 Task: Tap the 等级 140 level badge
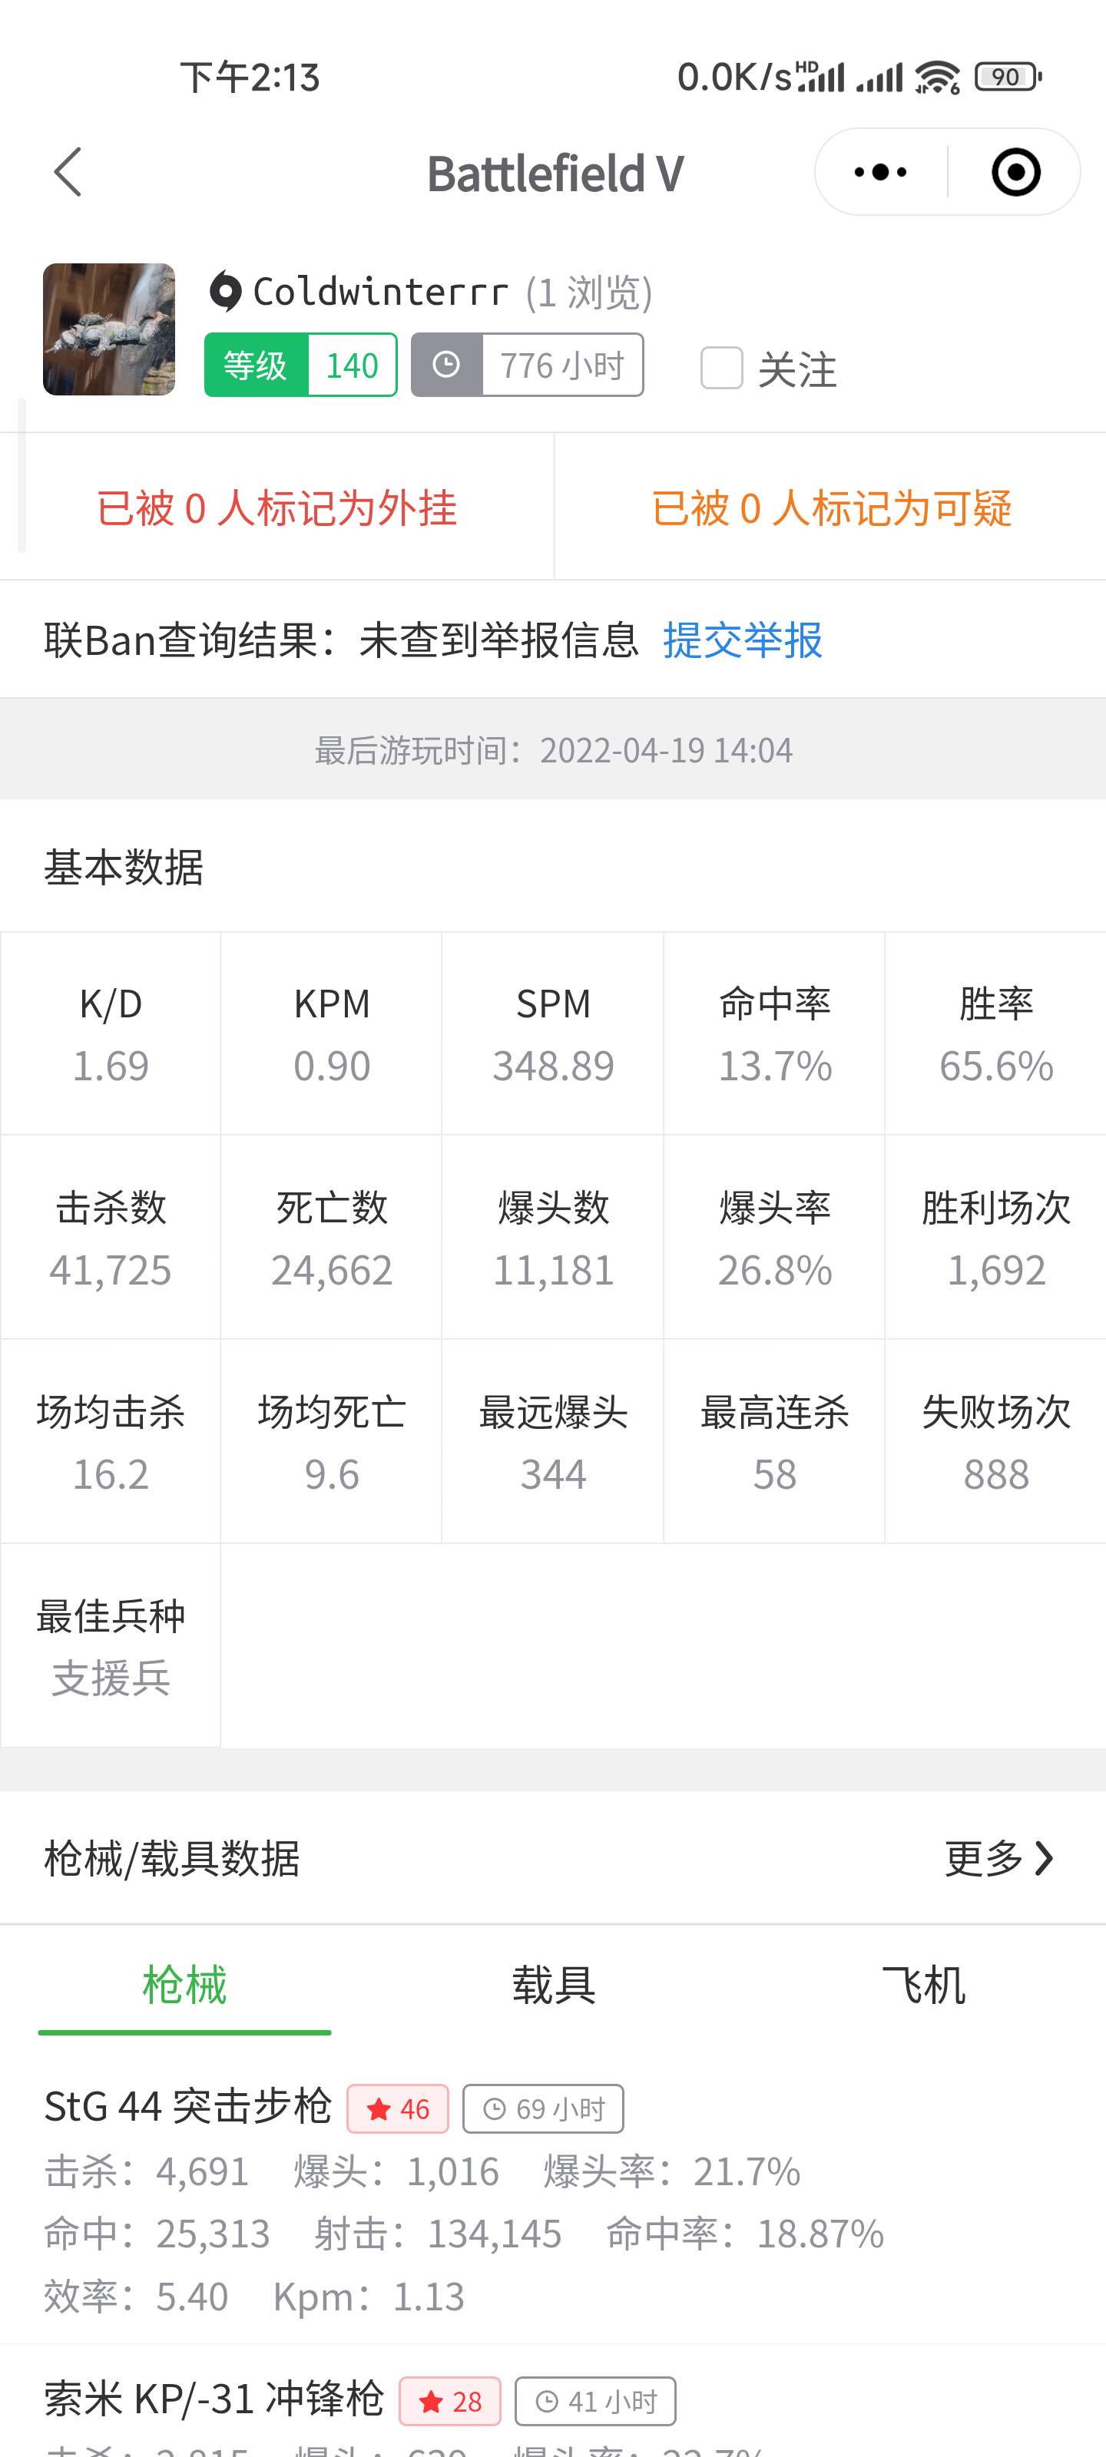click(x=300, y=365)
